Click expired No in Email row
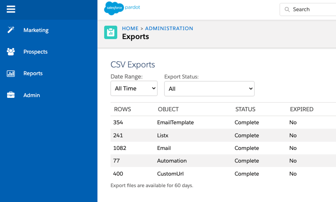Viewport: 336px width, 202px height. tap(293, 148)
